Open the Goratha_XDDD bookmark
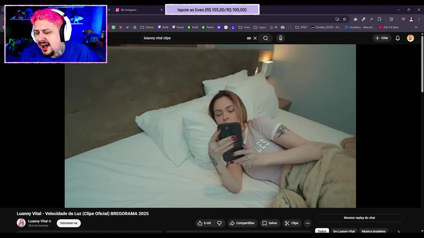Screen dimensions: 424x238 pyautogui.click(x=326, y=27)
